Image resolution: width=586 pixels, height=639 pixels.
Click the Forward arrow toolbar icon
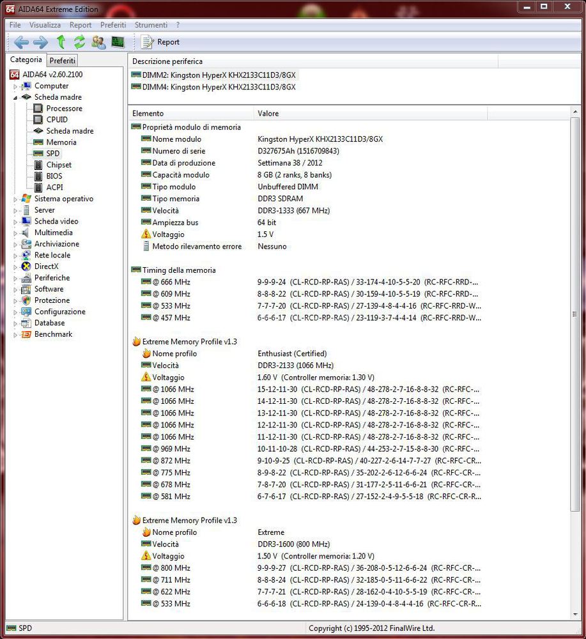pos(40,42)
